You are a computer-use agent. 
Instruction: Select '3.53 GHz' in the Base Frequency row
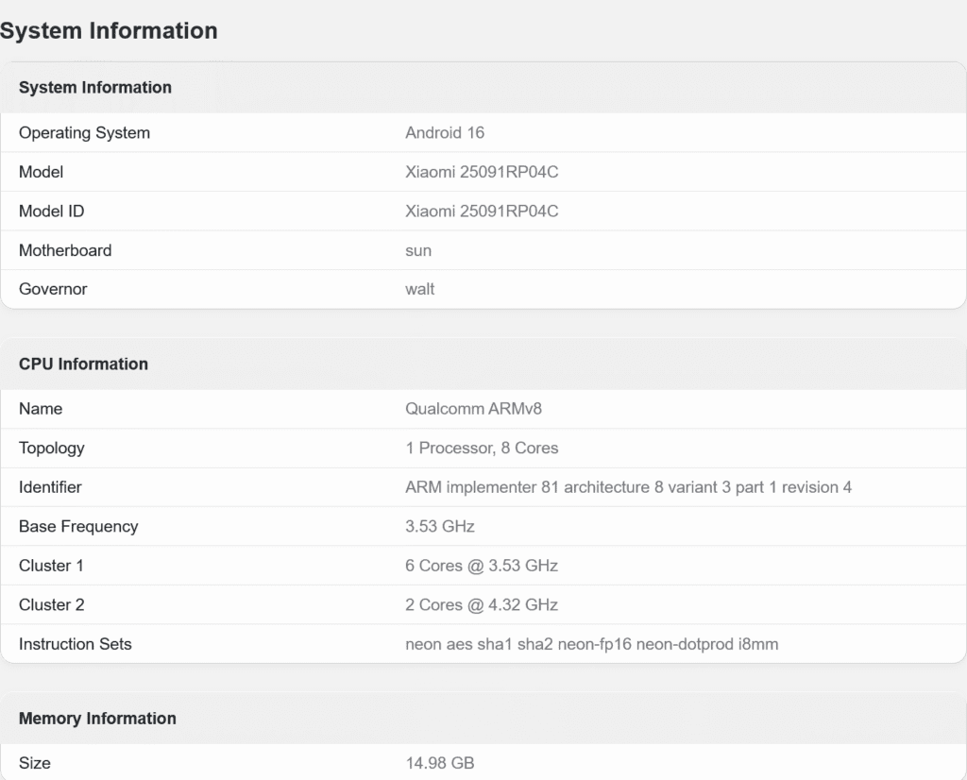click(440, 527)
